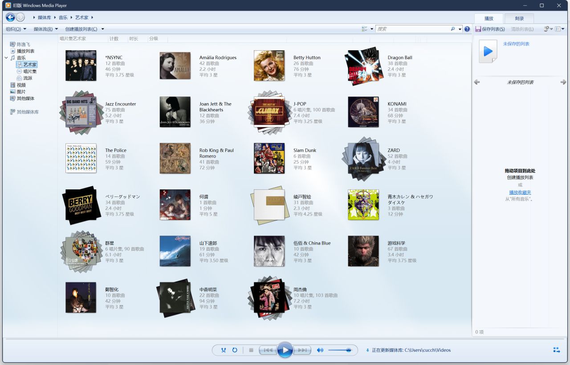The image size is (570, 365).
Task: Open the Betty Hutton album art
Action: [x=269, y=66]
